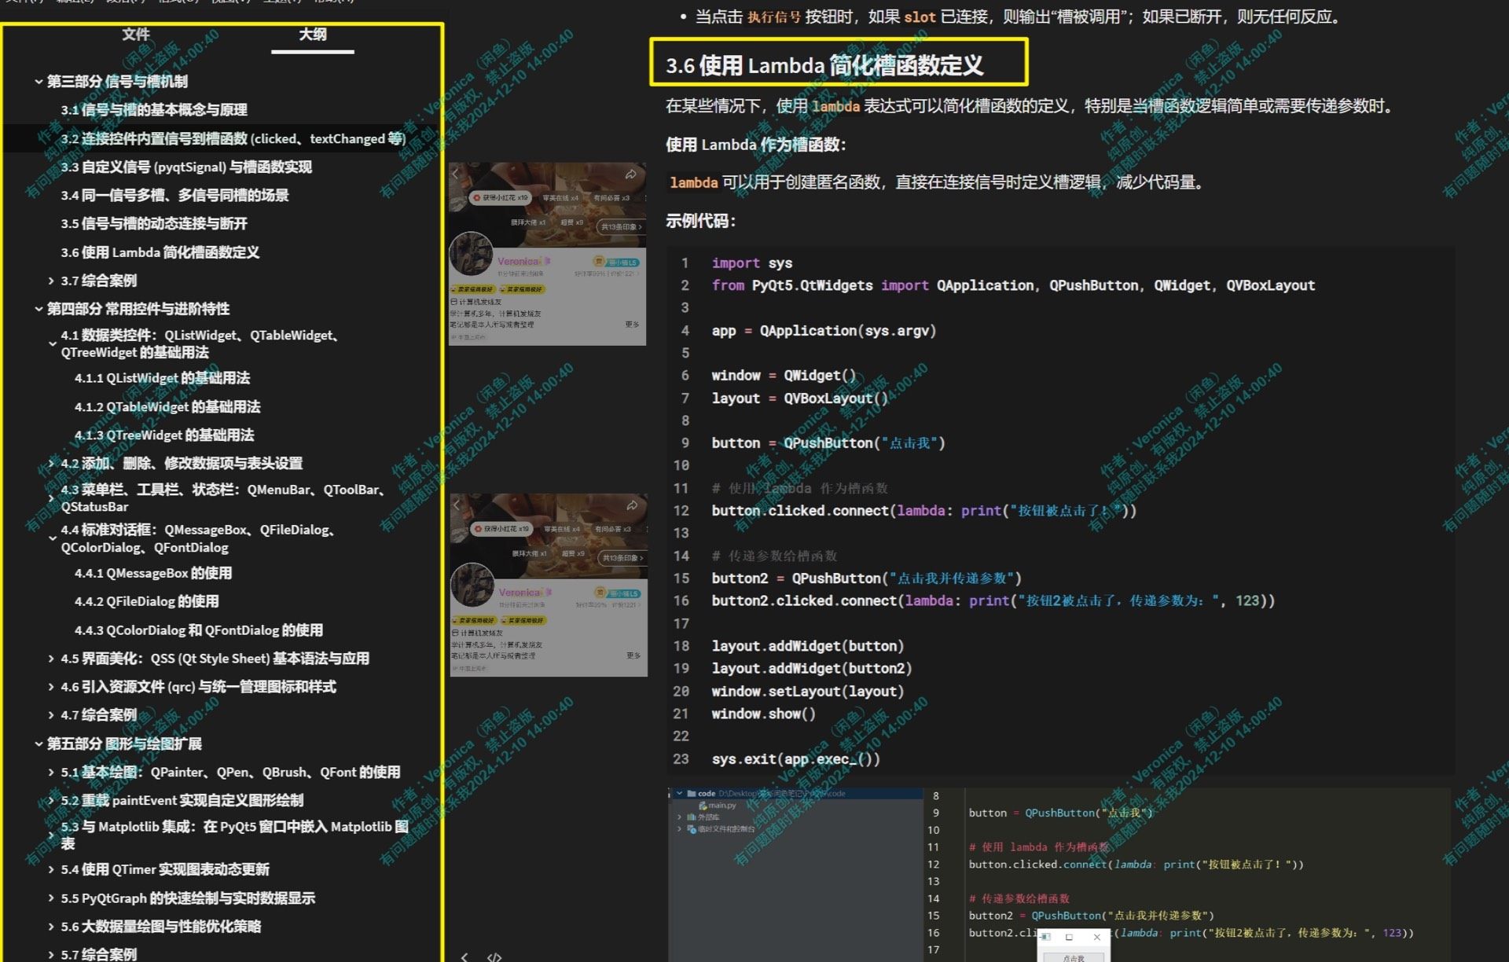The height and width of the screenshot is (962, 1509).
Task: Switch to source code mode icon
Action: click(494, 956)
